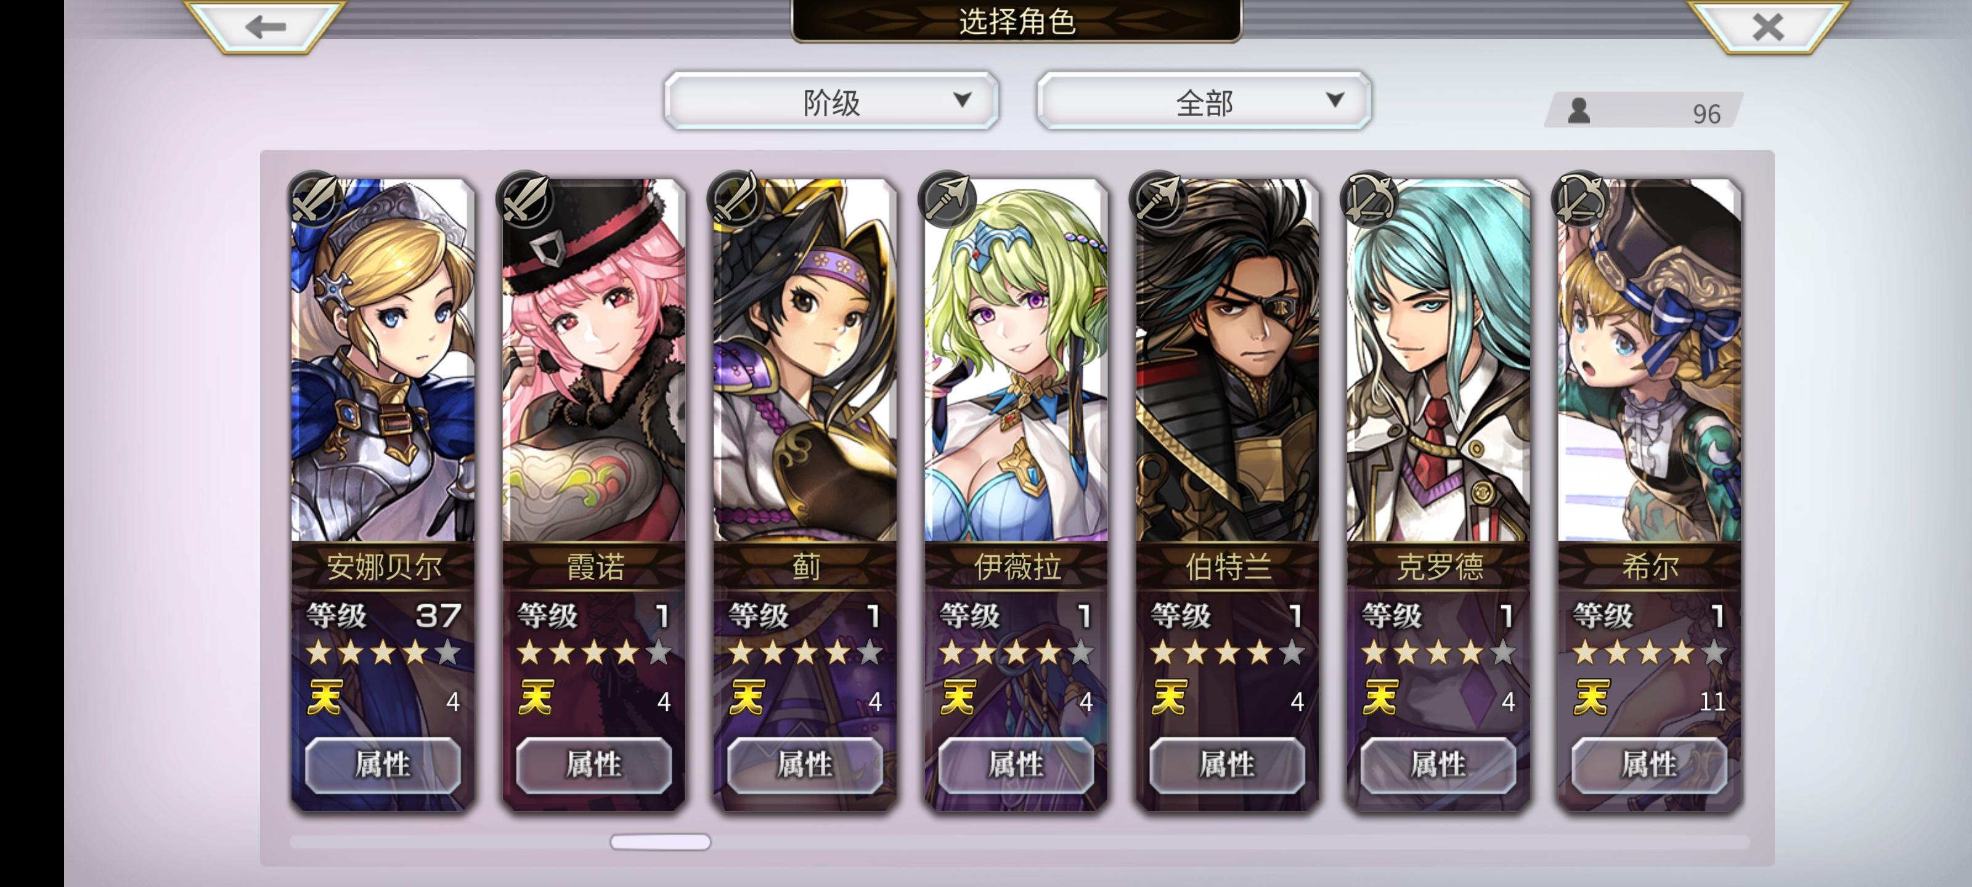
Task: View 属性 of 希尔
Action: (1649, 764)
